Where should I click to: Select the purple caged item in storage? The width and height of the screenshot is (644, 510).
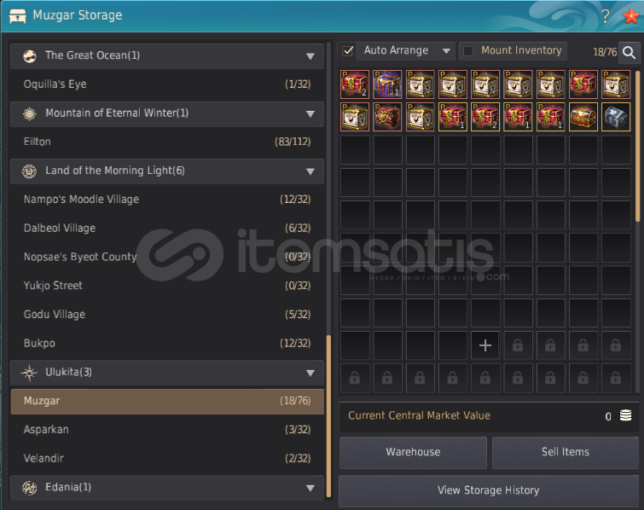(387, 84)
